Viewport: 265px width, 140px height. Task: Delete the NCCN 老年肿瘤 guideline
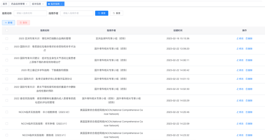[249, 124]
